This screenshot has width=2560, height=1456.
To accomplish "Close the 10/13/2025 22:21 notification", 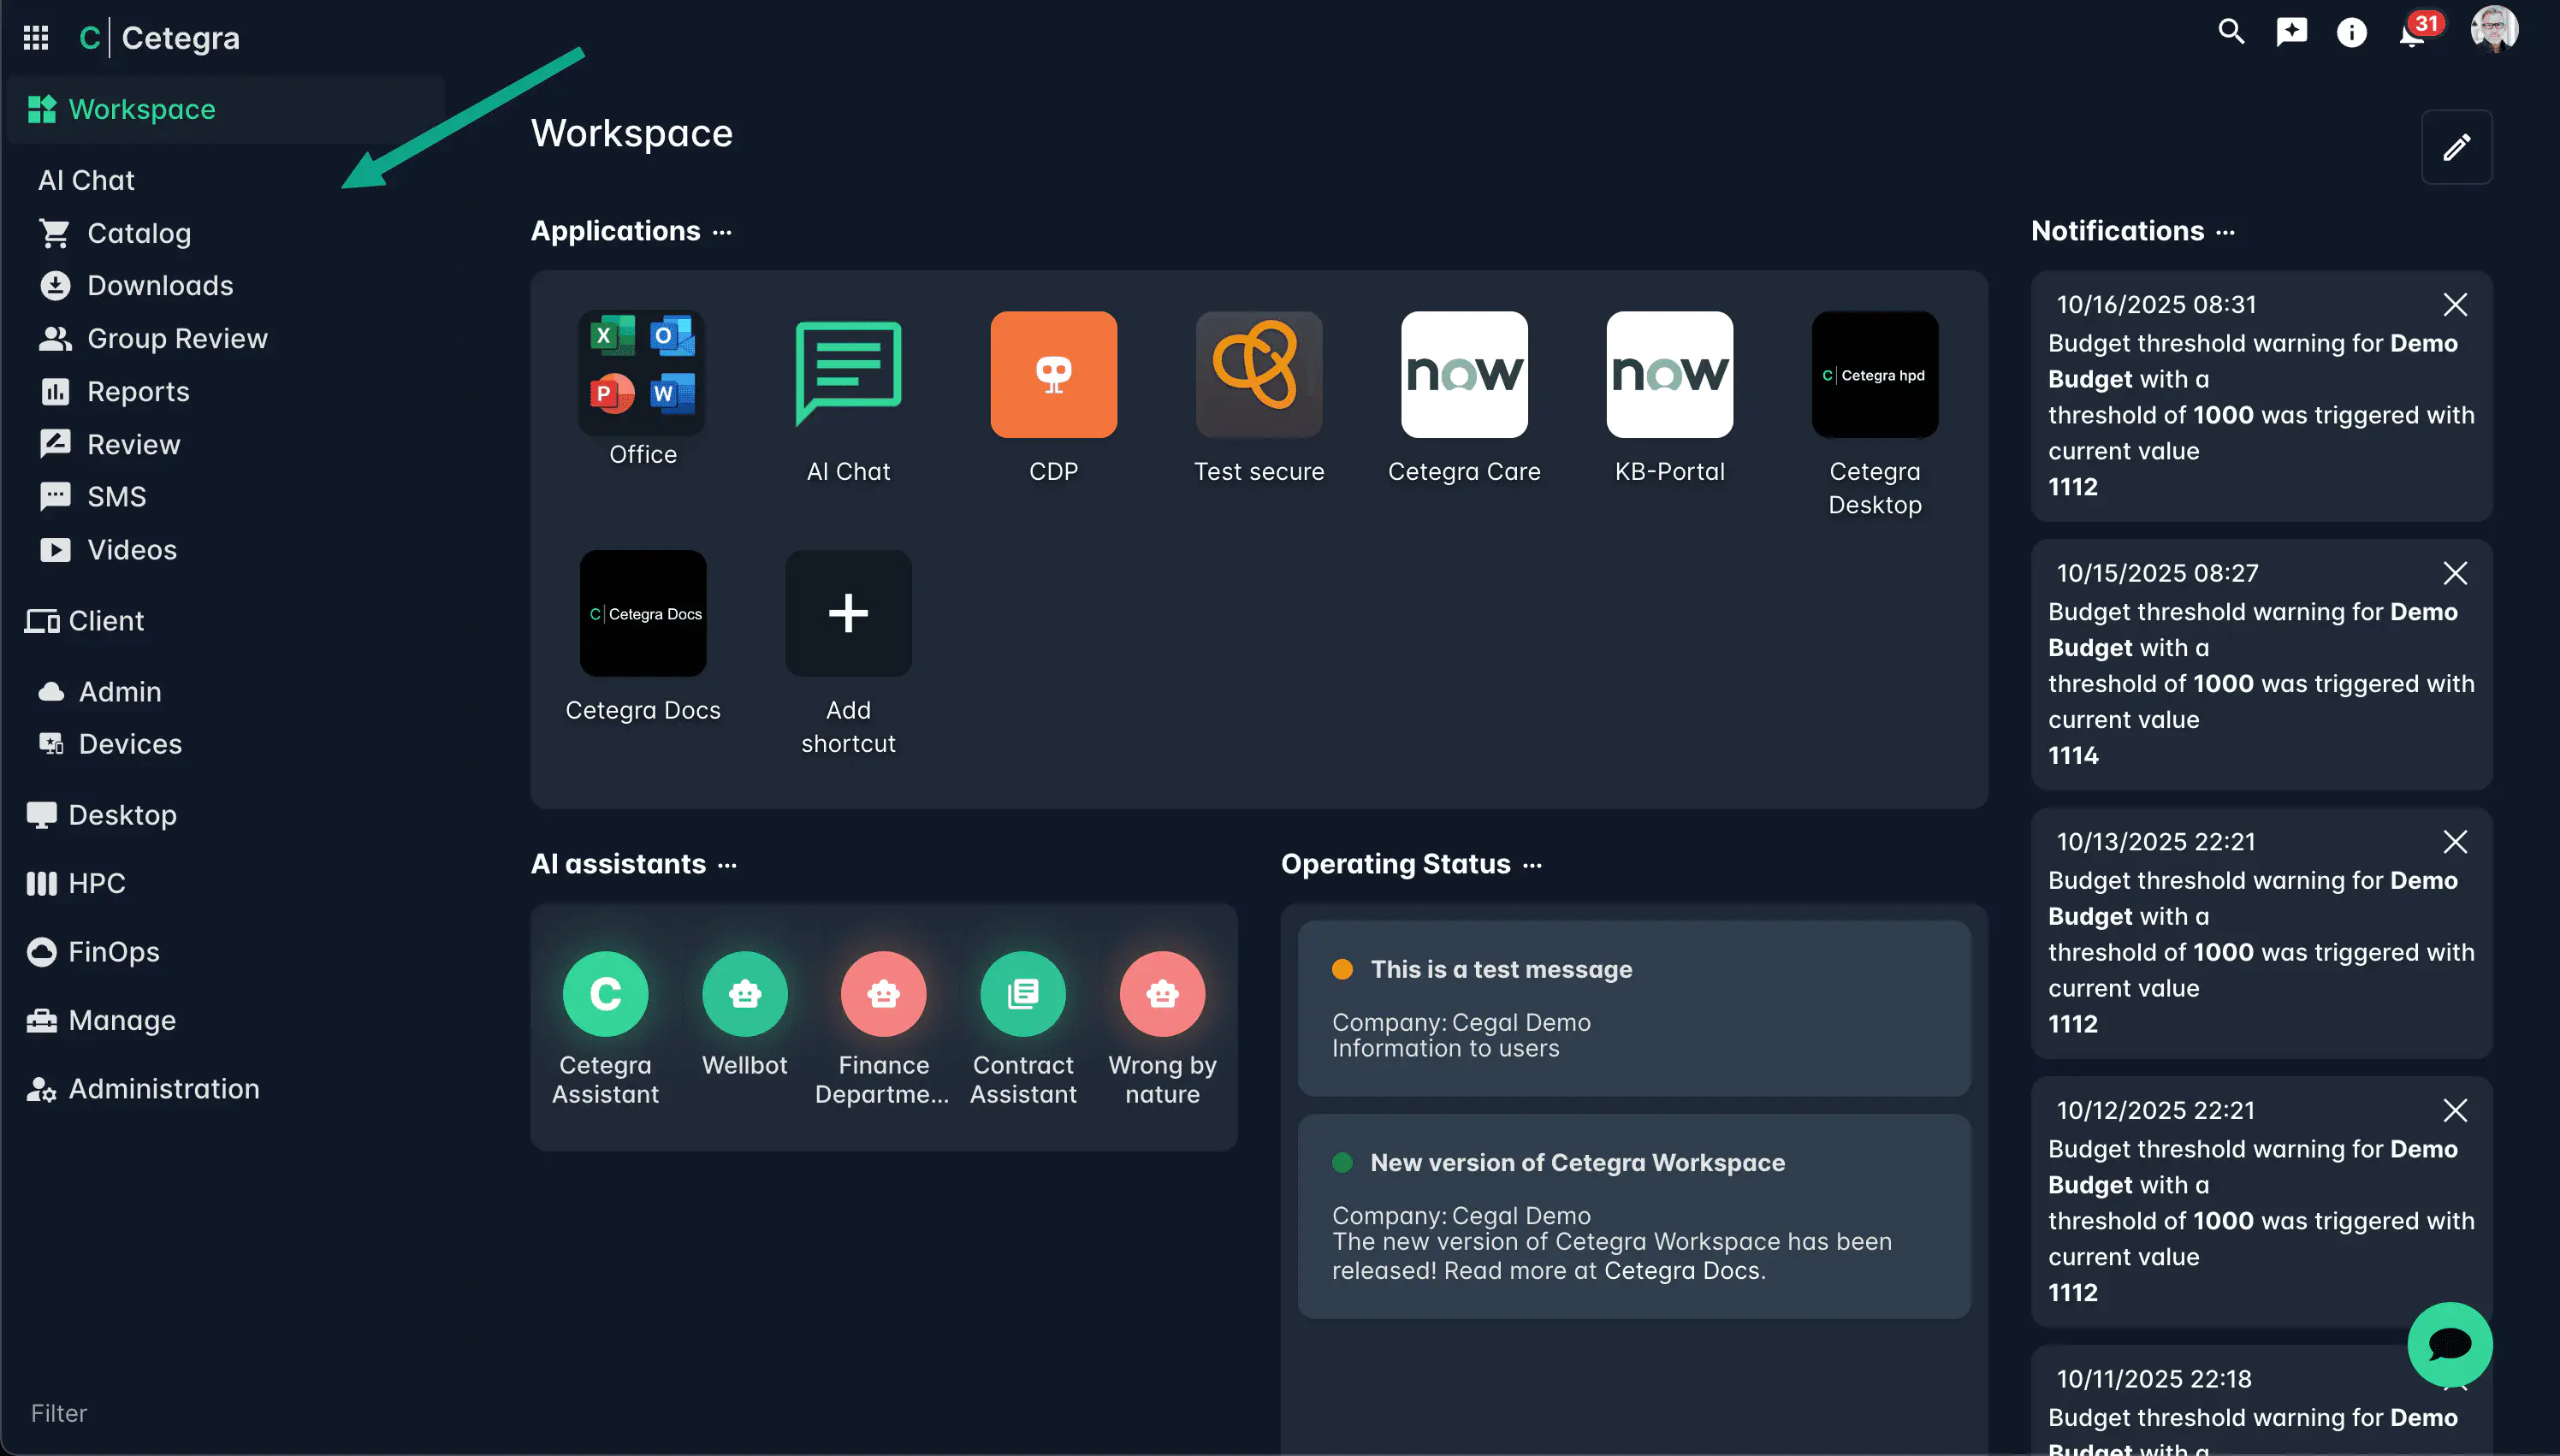I will pos(2455,841).
